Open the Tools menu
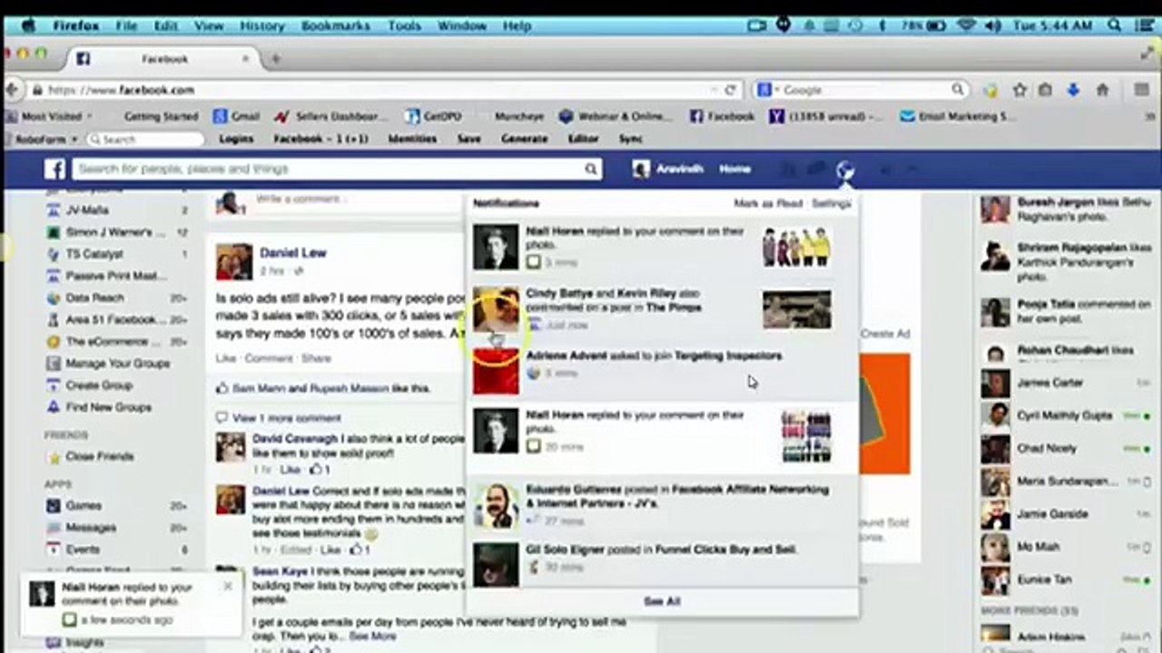The width and height of the screenshot is (1162, 653). pyautogui.click(x=404, y=25)
